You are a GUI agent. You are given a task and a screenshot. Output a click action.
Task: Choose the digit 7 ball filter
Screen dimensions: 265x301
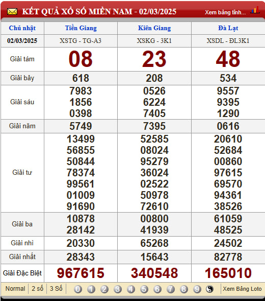coord(170,289)
